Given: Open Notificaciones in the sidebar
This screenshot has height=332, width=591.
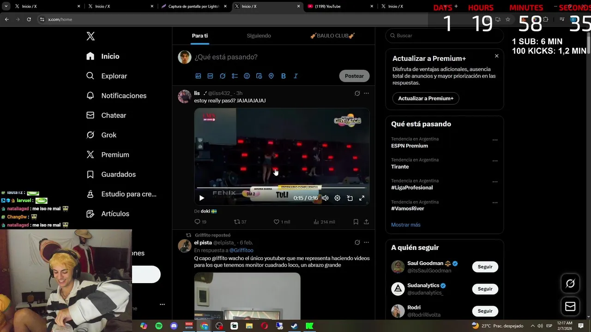Looking at the screenshot, I should [116, 95].
